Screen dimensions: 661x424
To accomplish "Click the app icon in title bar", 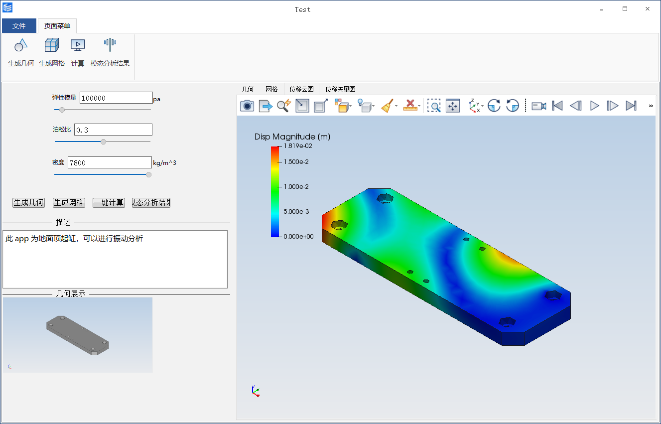I will (7, 8).
